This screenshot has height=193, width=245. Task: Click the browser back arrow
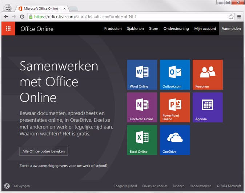coord(6,17)
